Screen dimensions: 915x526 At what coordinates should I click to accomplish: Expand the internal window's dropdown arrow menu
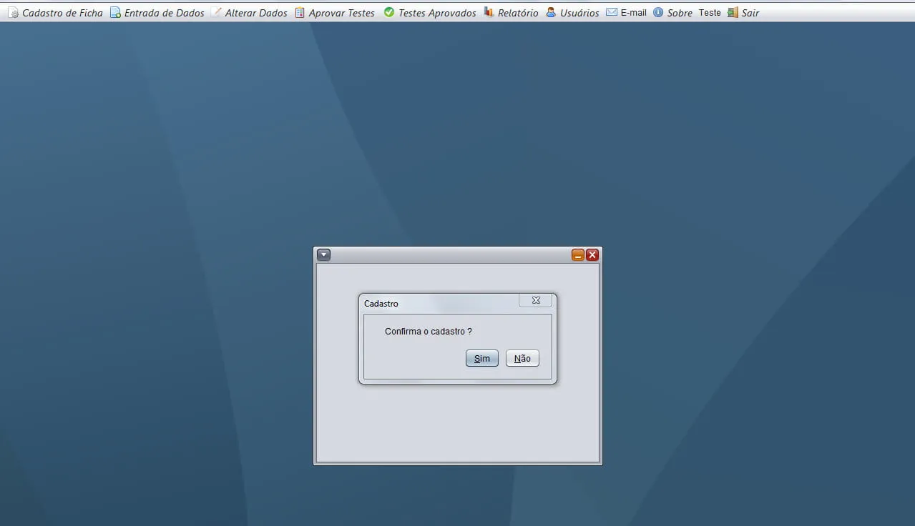[324, 255]
